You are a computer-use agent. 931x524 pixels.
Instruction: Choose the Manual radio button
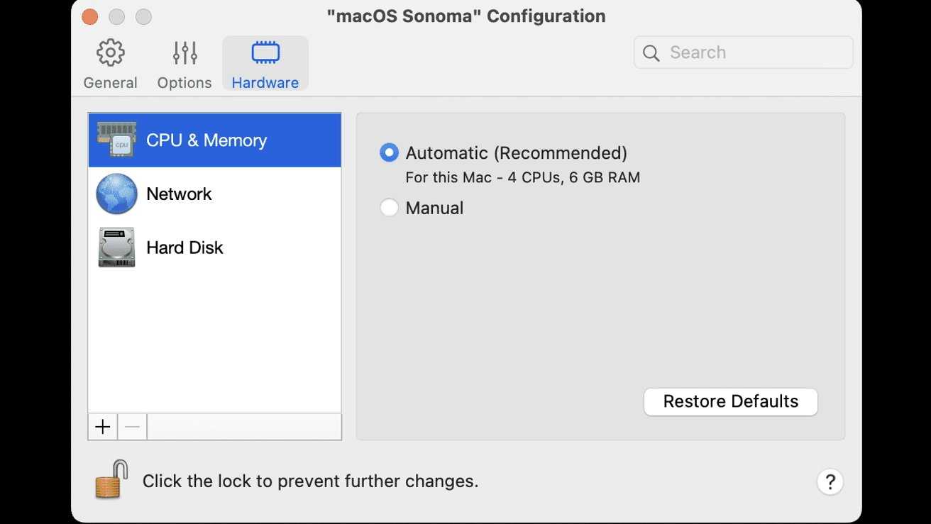coord(389,208)
